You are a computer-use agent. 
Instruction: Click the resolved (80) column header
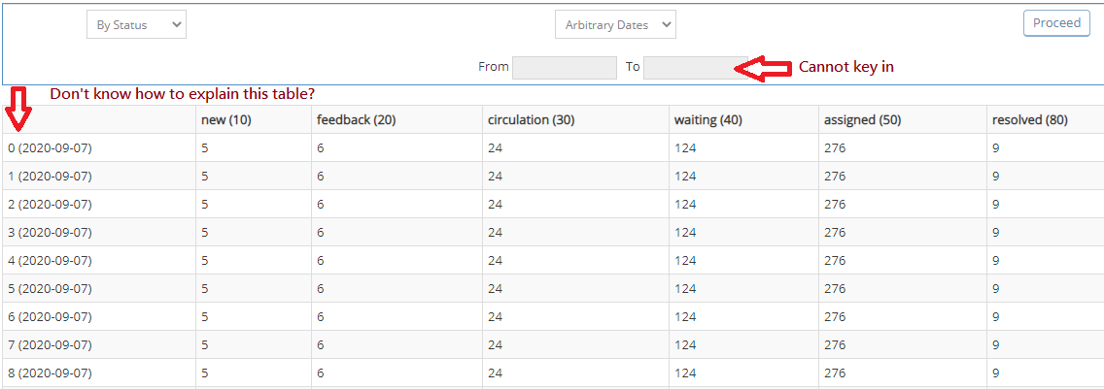pyautogui.click(x=1029, y=120)
